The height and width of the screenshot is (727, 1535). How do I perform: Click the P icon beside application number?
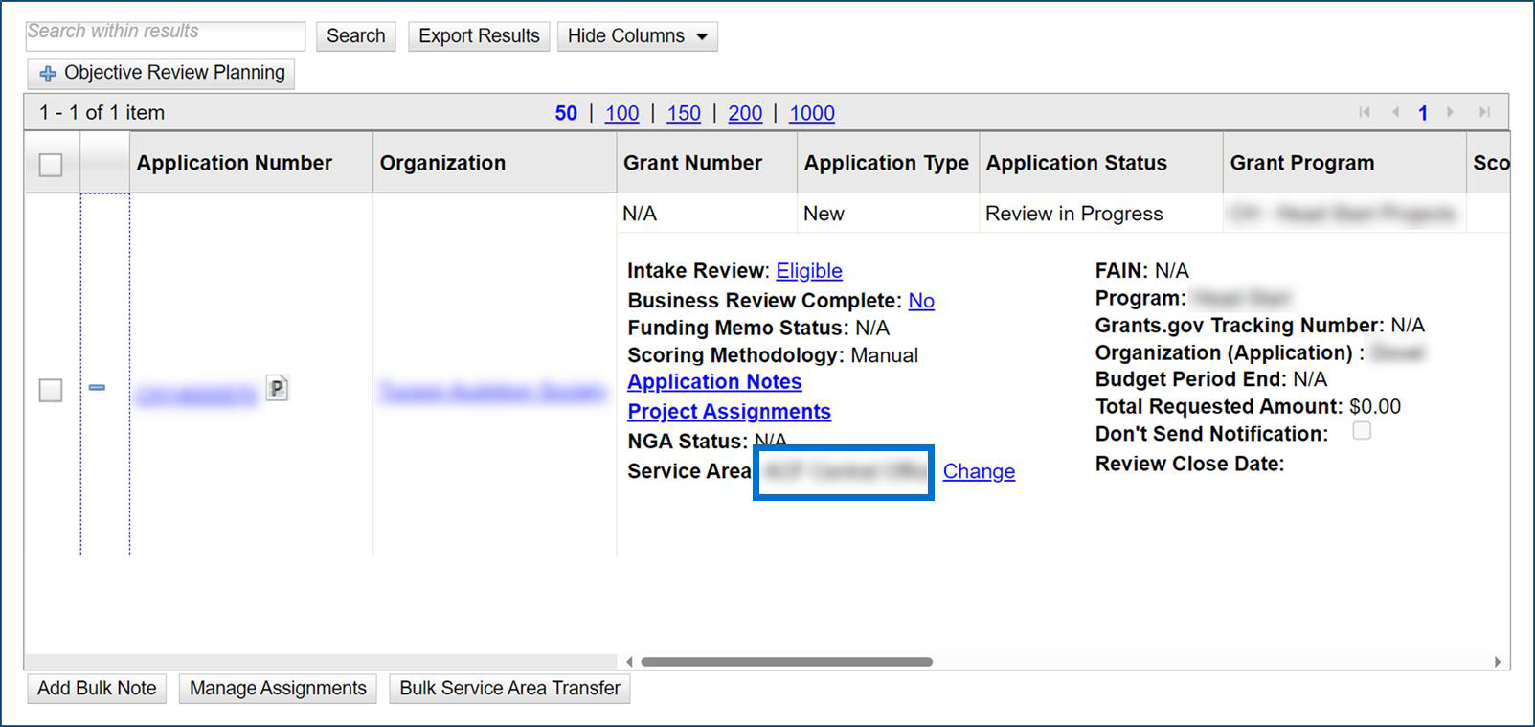277,388
